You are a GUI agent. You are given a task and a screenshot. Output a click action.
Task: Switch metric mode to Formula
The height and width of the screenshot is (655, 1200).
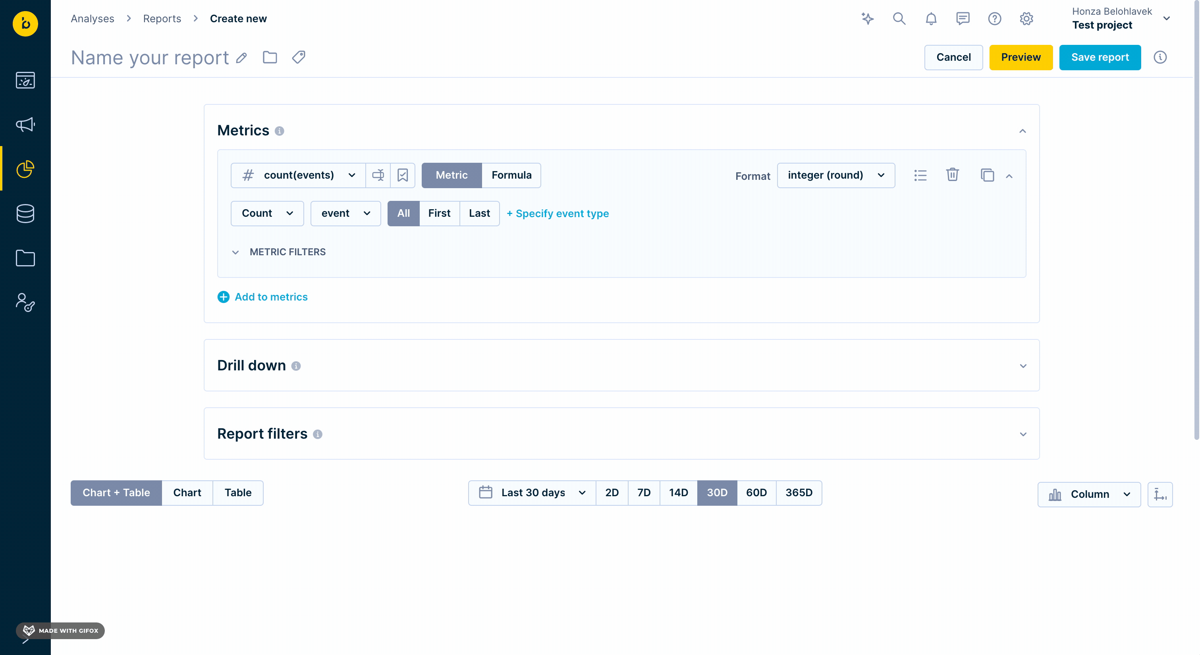[511, 175]
